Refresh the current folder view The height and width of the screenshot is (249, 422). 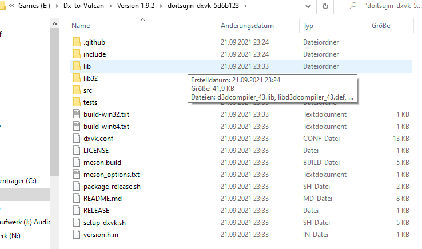point(325,6)
